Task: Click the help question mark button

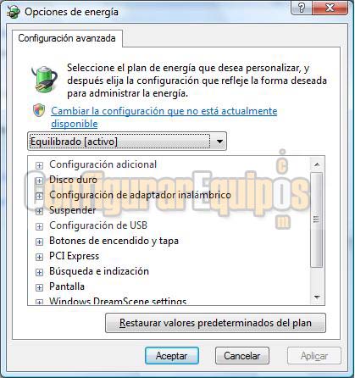Action: [x=302, y=8]
